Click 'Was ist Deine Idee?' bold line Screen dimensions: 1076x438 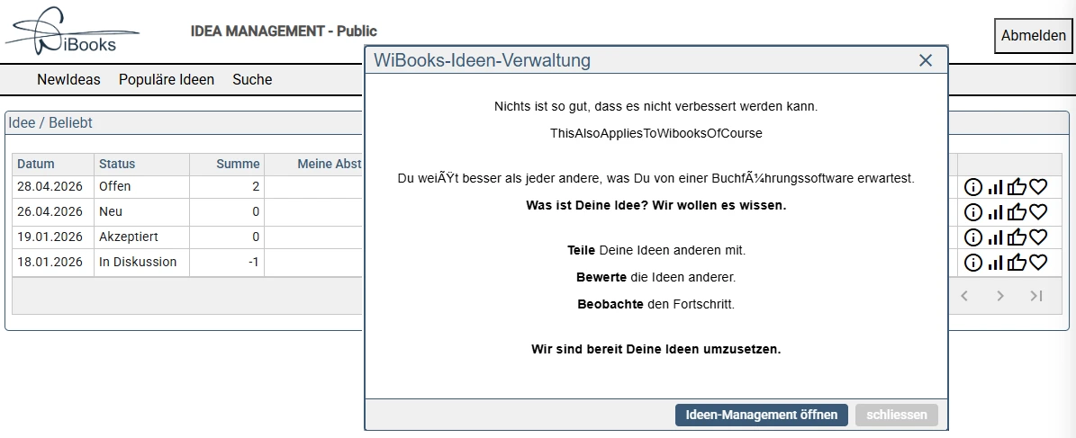656,205
